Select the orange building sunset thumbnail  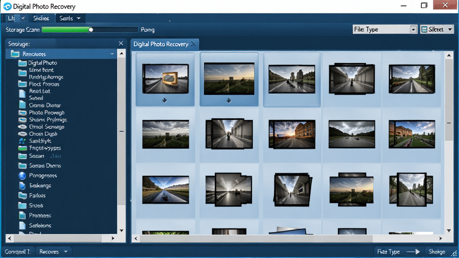[292, 134]
